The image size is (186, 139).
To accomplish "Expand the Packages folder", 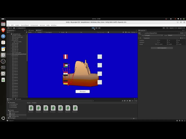I will tap(7, 118).
